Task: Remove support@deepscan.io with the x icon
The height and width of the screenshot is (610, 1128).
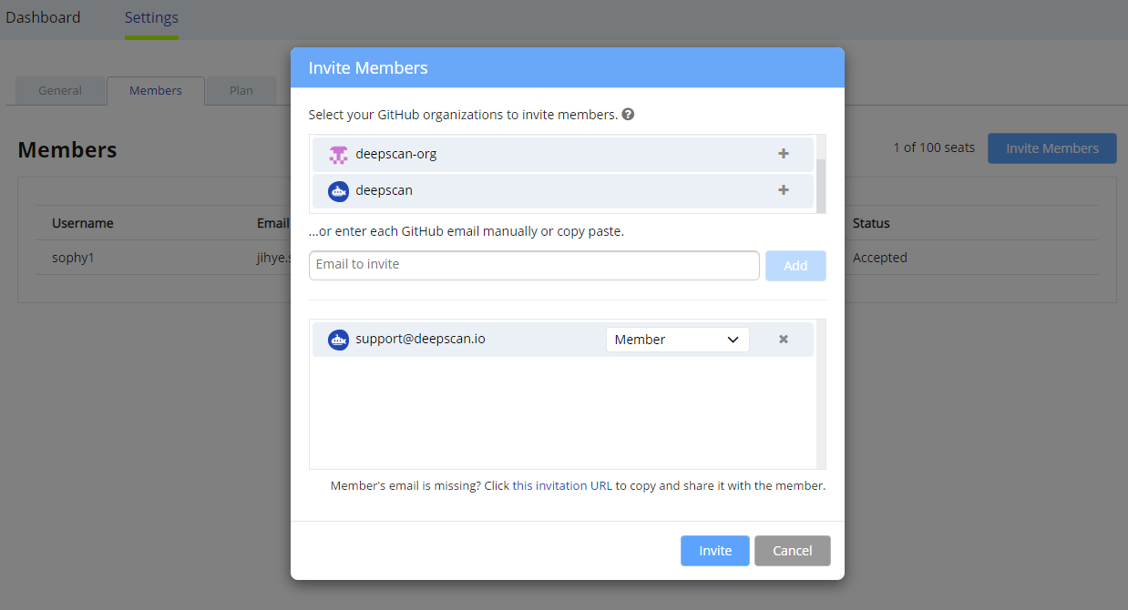Action: click(783, 340)
